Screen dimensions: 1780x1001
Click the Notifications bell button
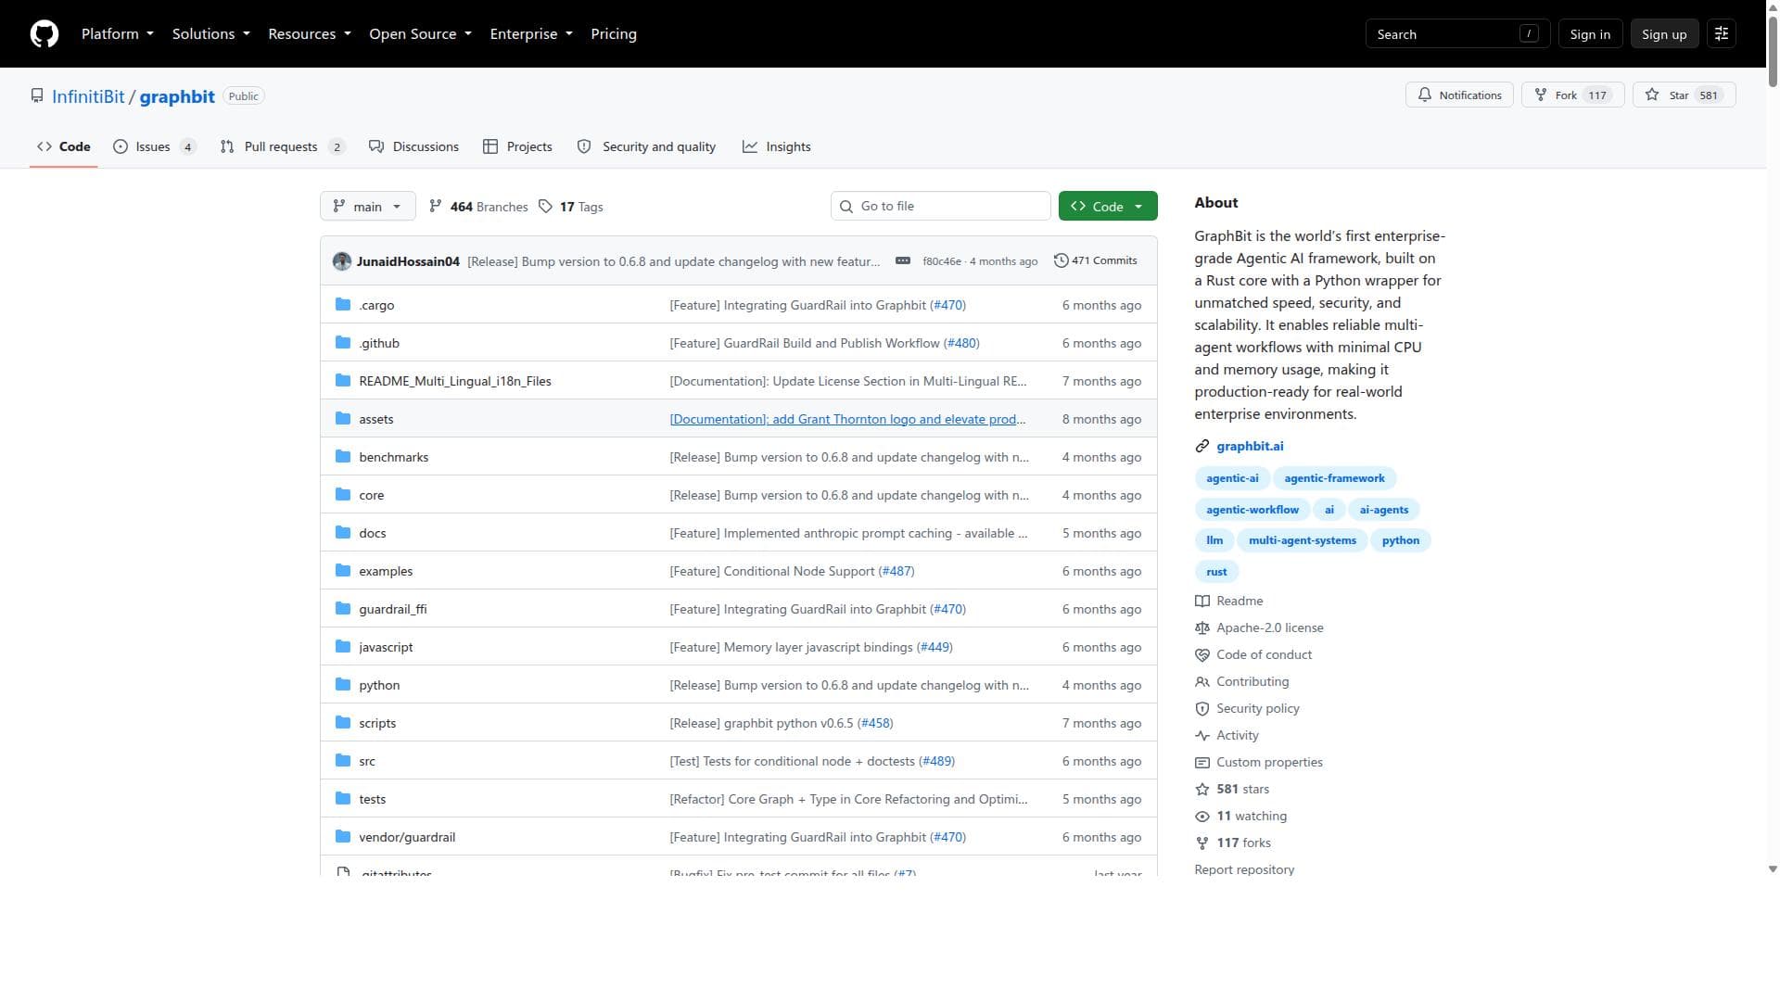point(1459,95)
